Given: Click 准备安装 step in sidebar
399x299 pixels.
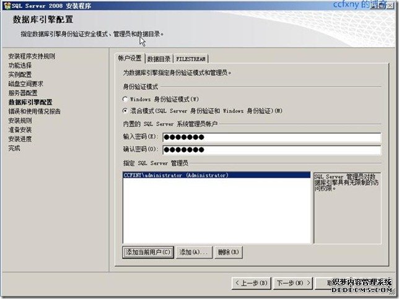Looking at the screenshot, I should [20, 129].
